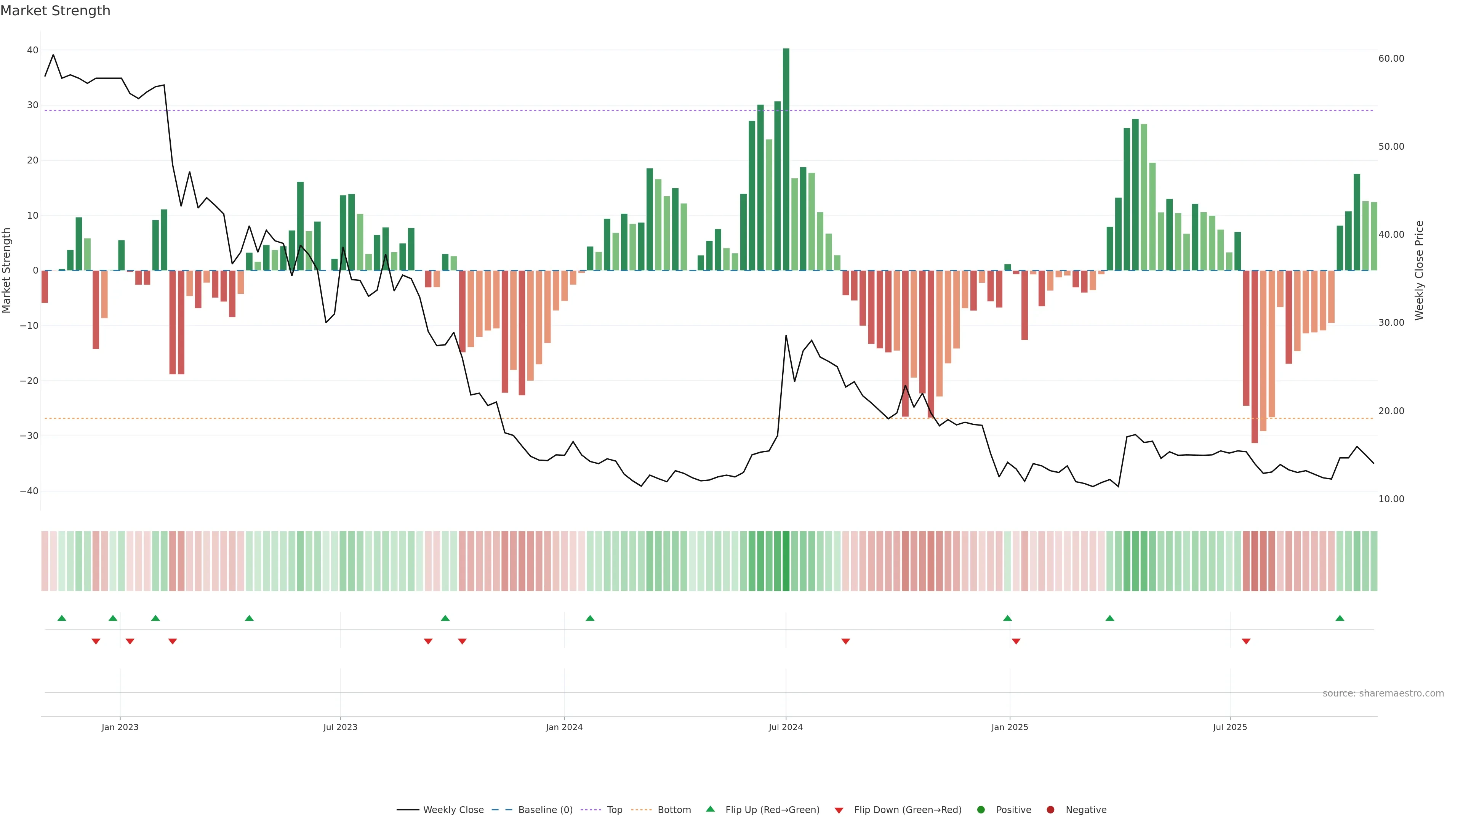Click the red Negative circle legend icon

tap(1050, 809)
